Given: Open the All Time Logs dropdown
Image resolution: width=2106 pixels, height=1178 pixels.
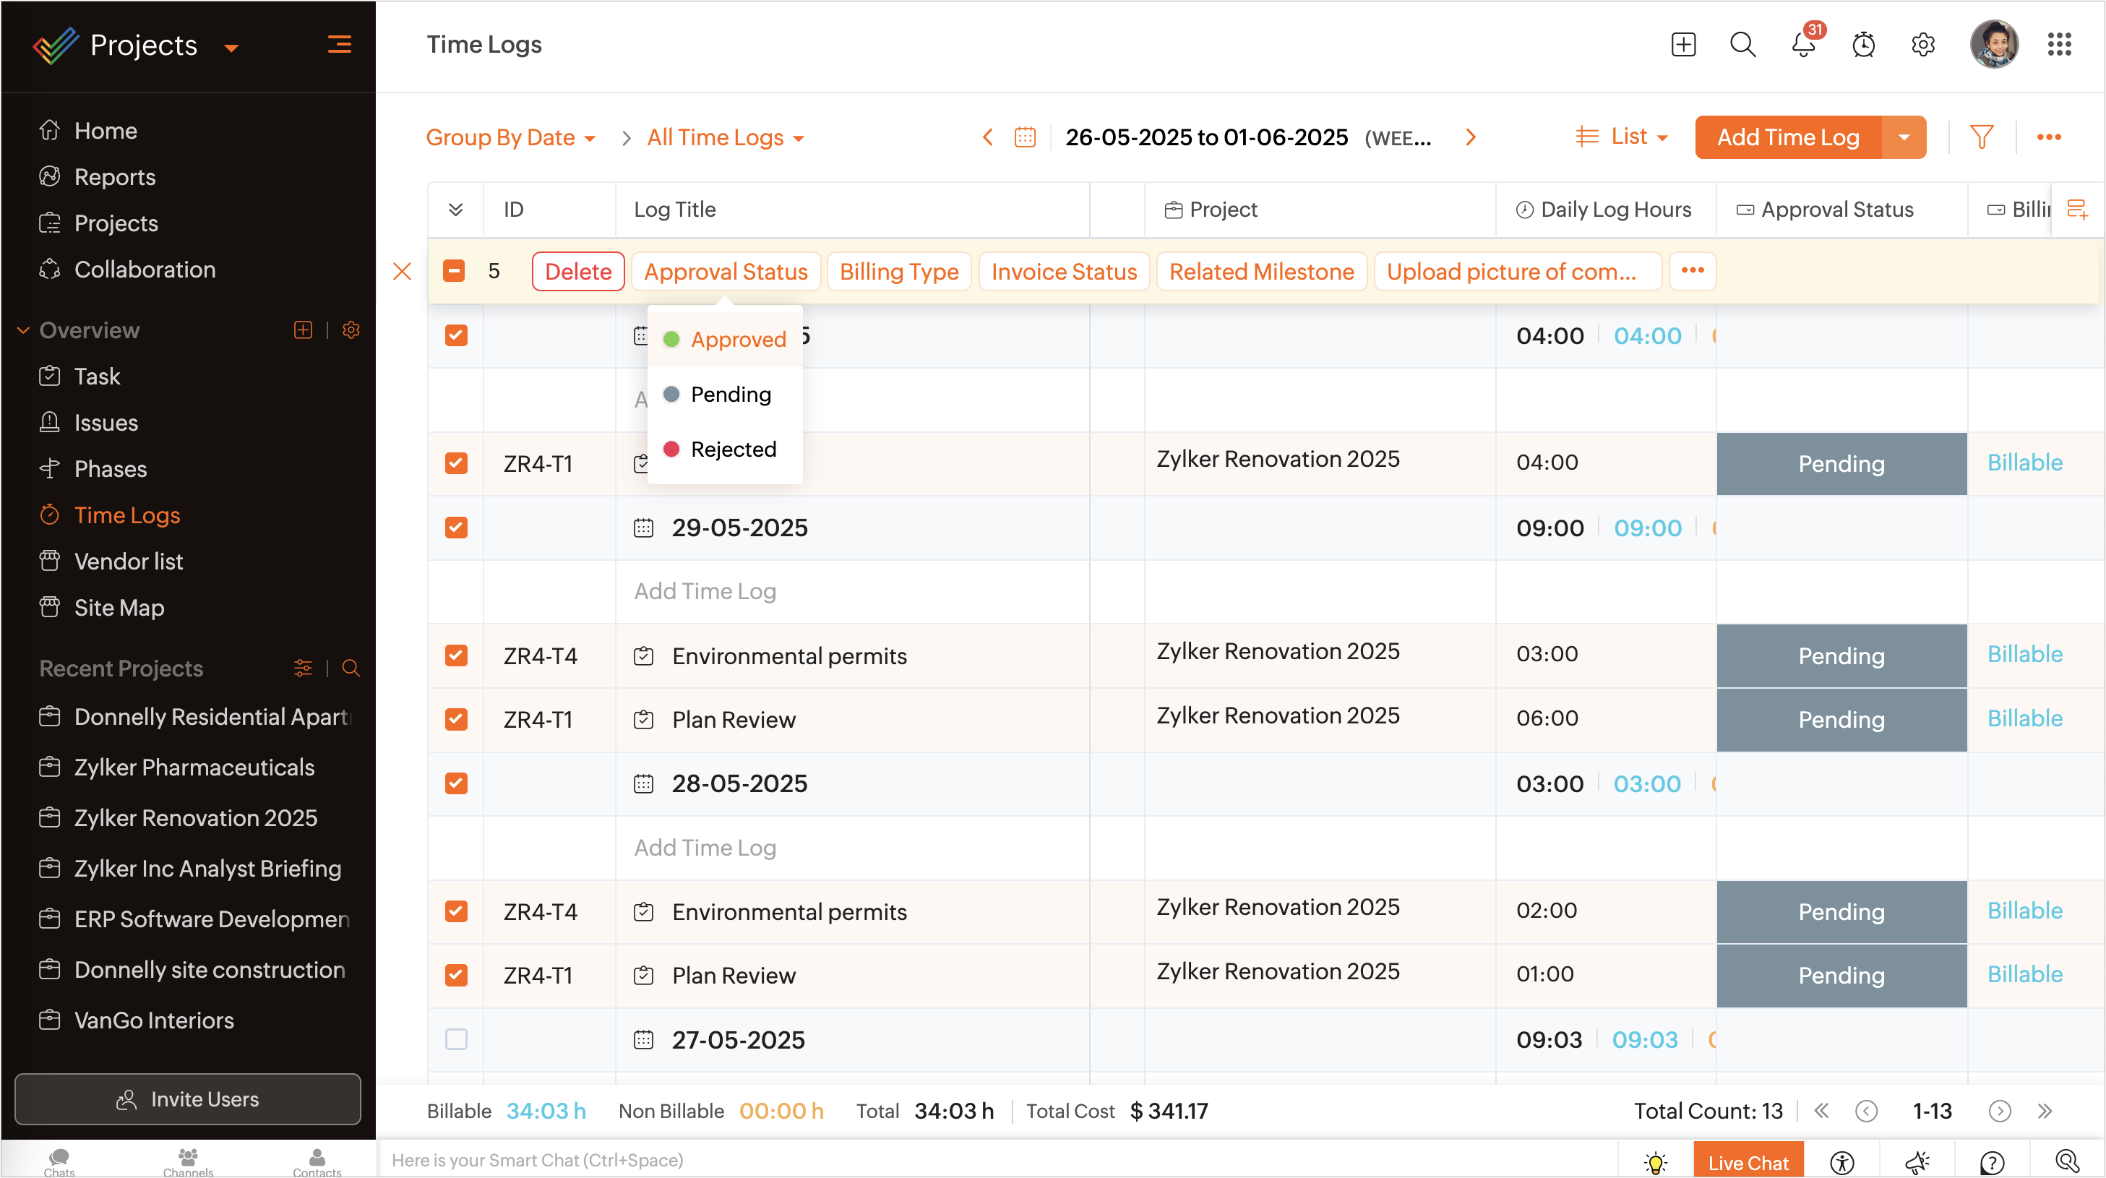Looking at the screenshot, I should [x=725, y=137].
